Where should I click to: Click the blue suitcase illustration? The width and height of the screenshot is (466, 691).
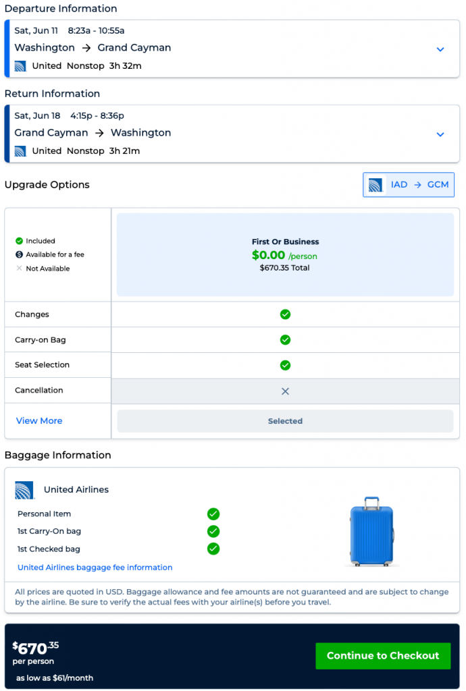371,532
